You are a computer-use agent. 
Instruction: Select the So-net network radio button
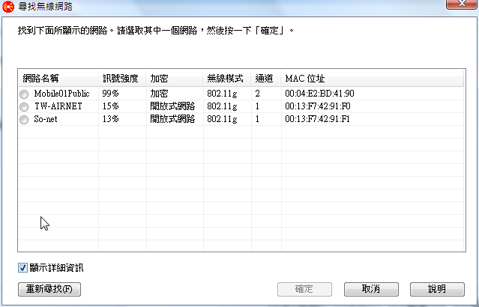click(x=24, y=120)
